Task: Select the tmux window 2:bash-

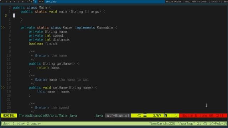Action: [34, 124]
